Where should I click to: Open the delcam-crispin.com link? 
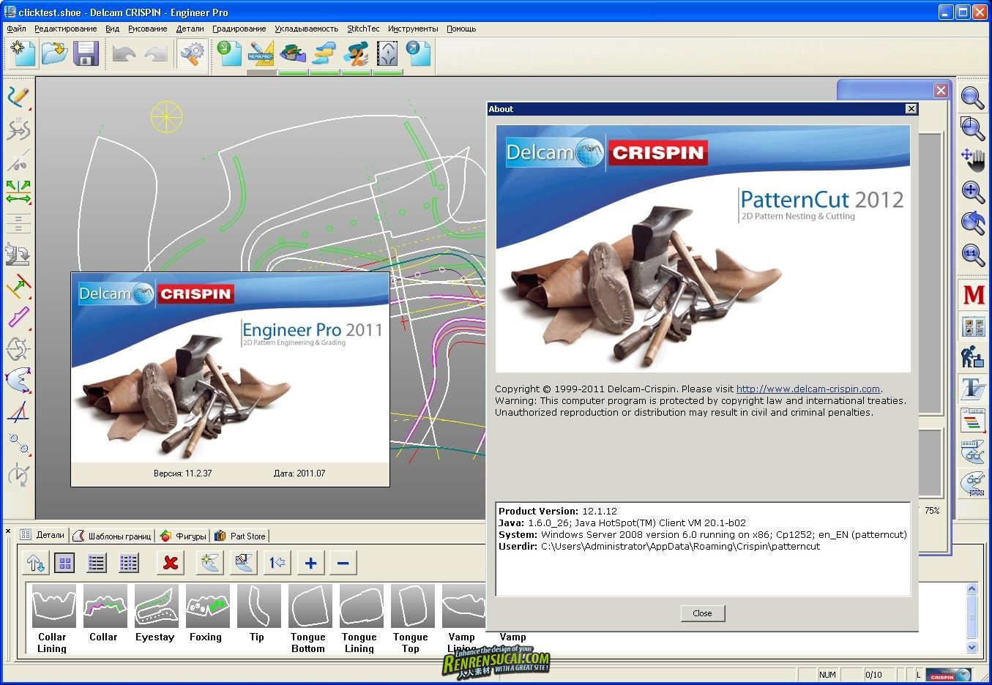(808, 389)
